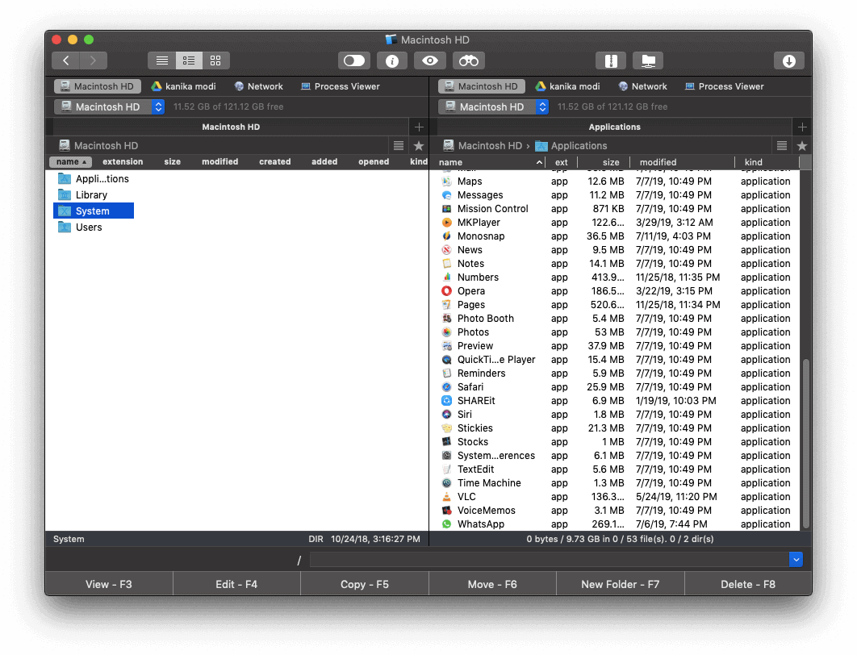Sort left pane by opened column
This screenshot has width=857, height=655.
pyautogui.click(x=374, y=161)
